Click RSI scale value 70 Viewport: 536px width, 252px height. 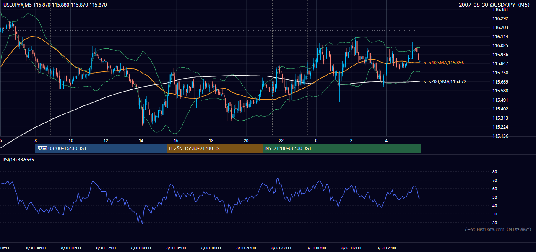click(494, 180)
